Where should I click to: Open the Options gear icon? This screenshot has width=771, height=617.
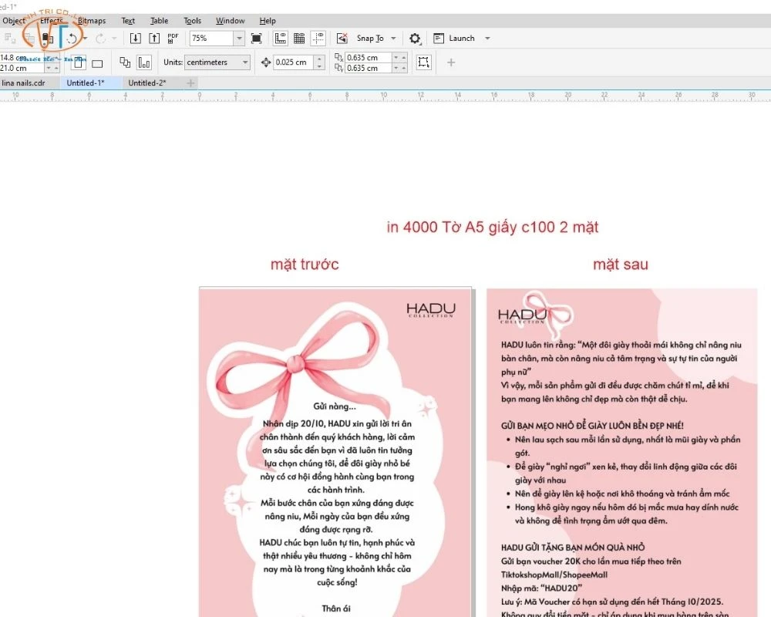(x=415, y=38)
